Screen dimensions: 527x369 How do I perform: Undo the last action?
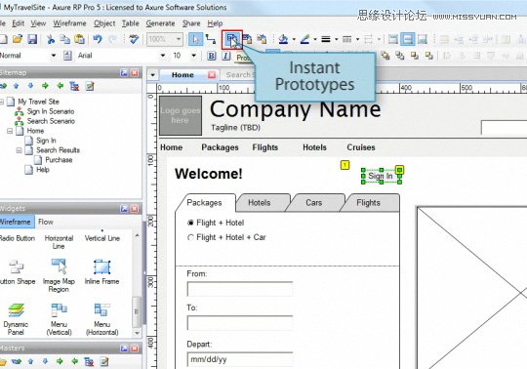pos(98,39)
